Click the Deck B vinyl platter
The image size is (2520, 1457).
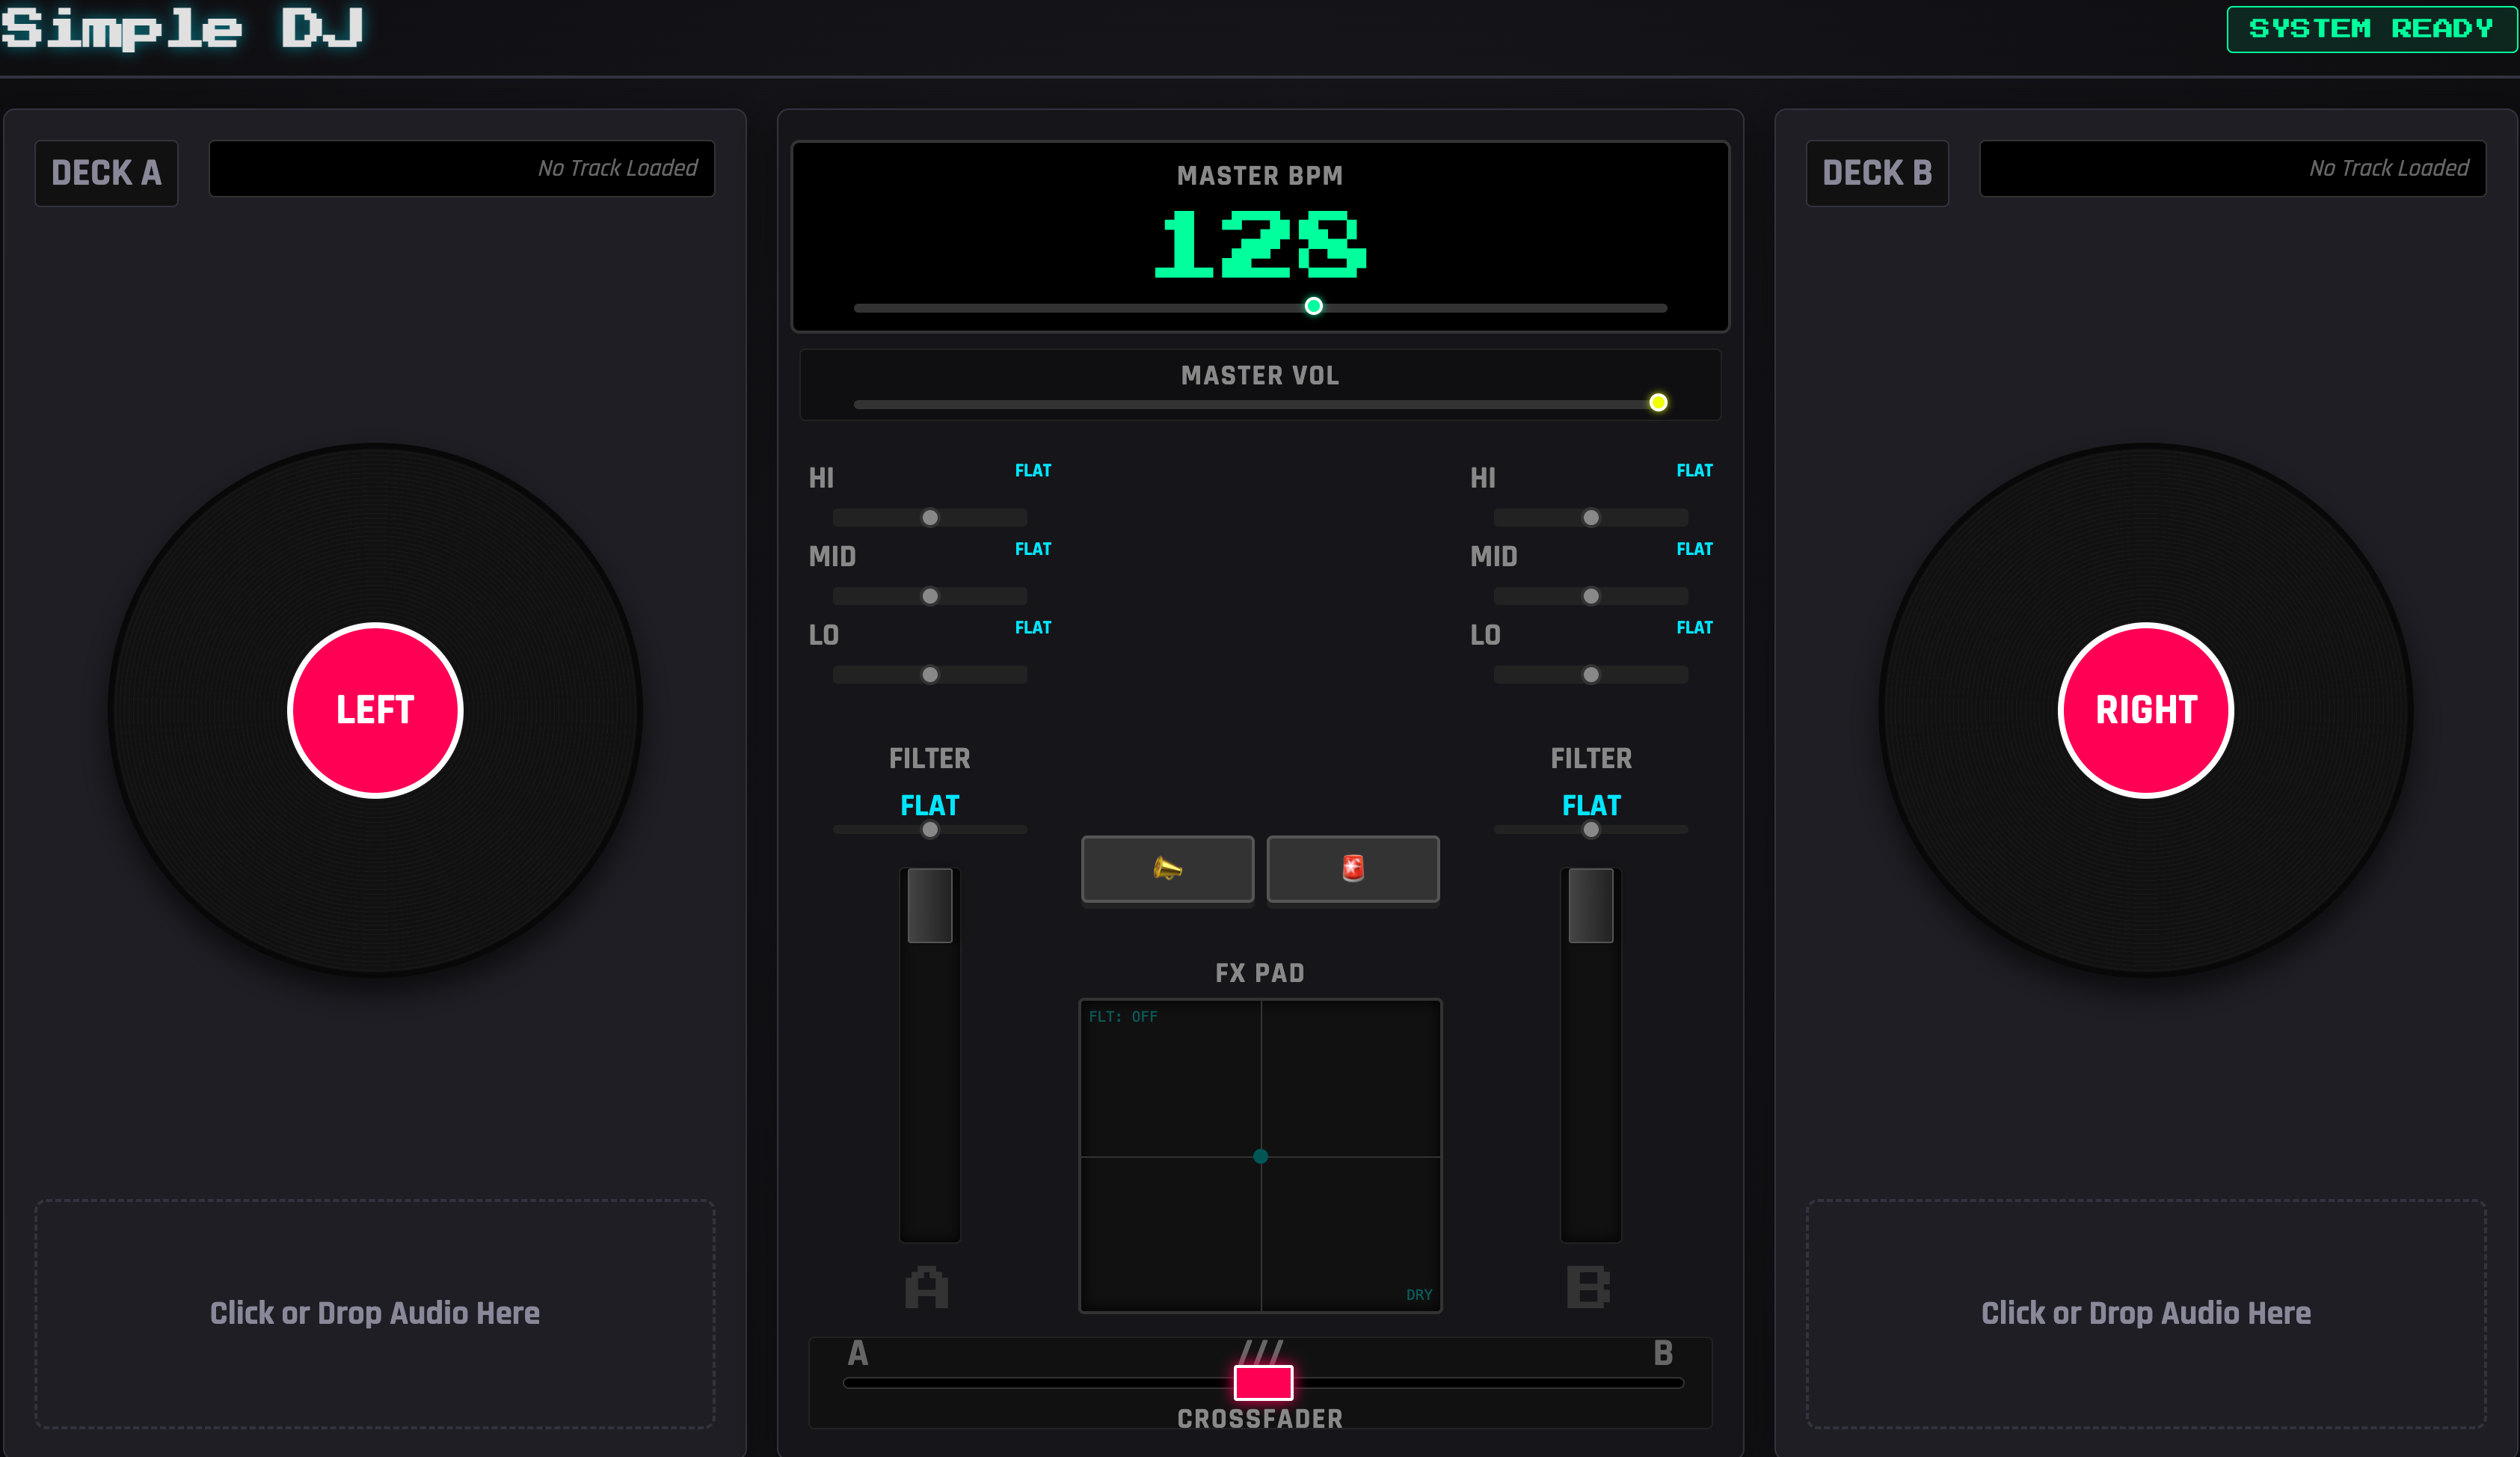[x=2146, y=709]
